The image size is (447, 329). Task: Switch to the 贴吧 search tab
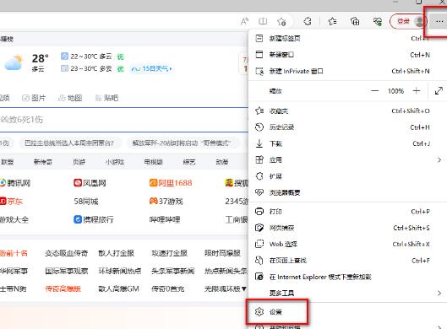pos(106,98)
